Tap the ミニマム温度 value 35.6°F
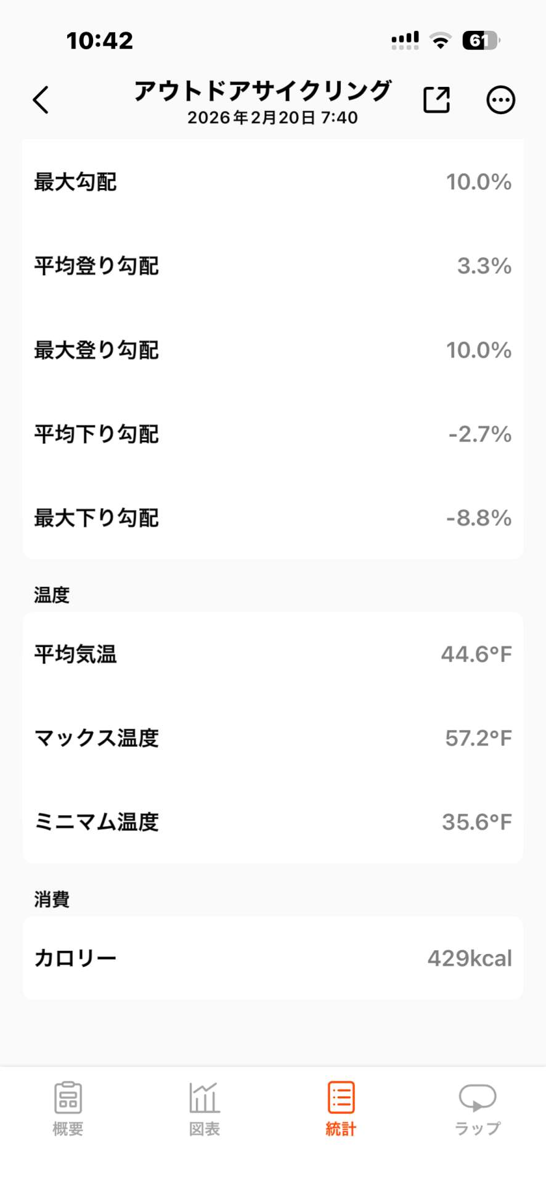 [476, 821]
